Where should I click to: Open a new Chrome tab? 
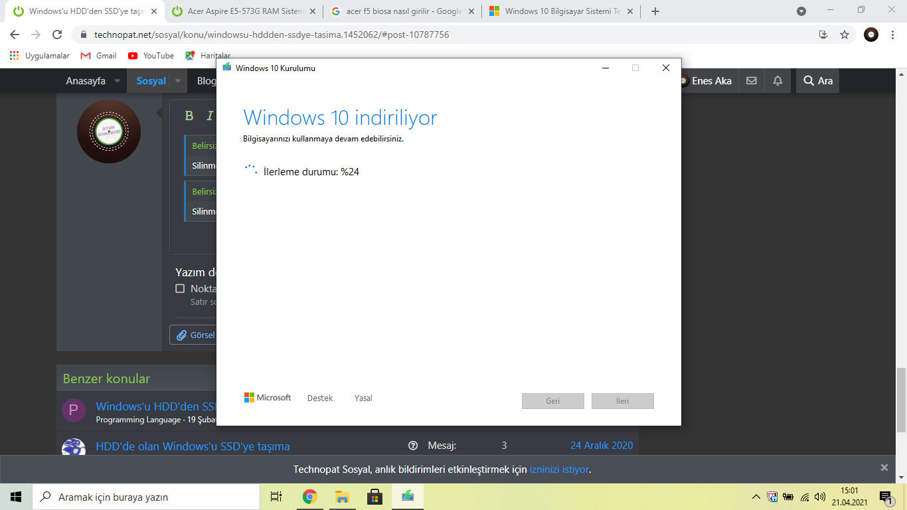pyautogui.click(x=655, y=11)
